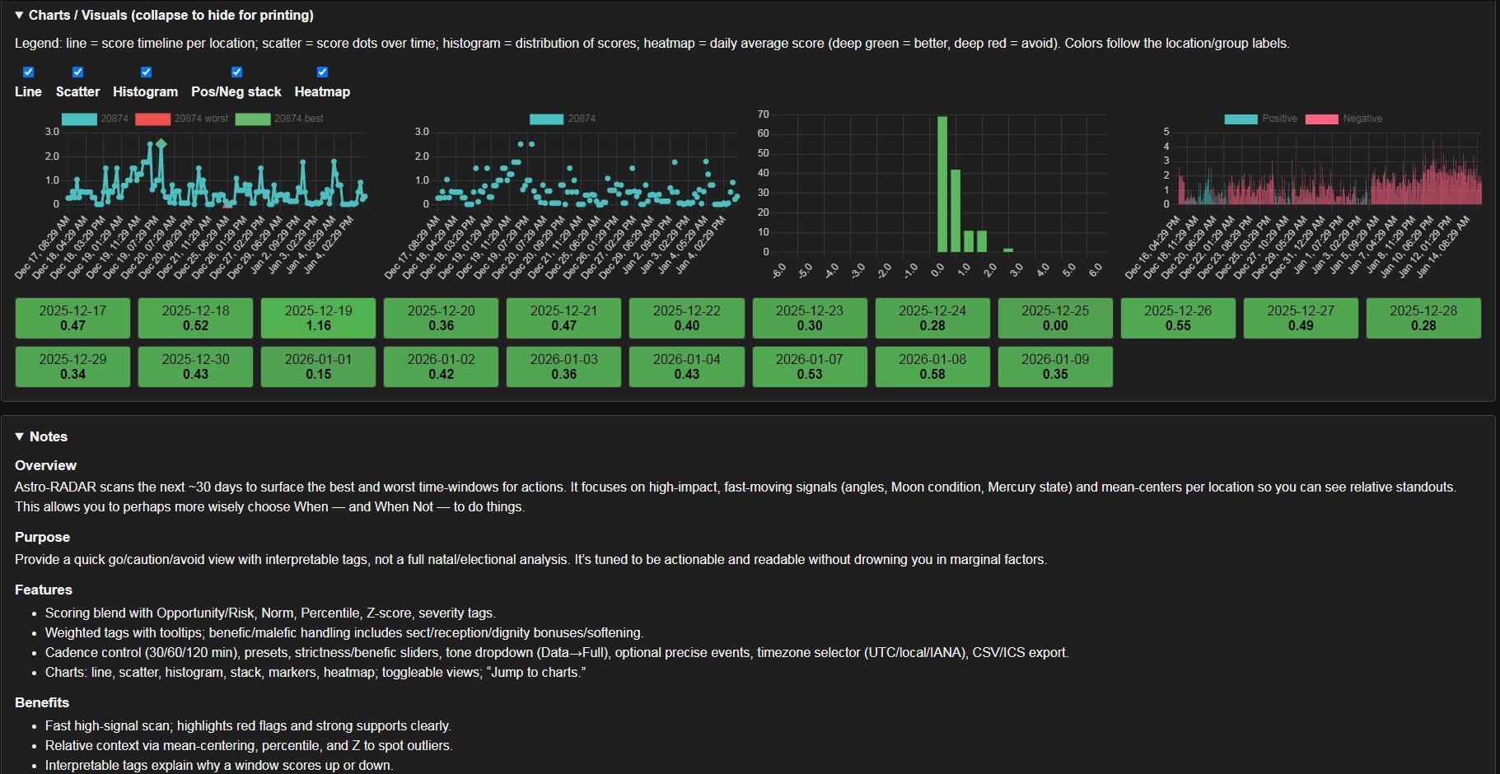Select the 2025-12-25 heatmap cell with 0.00

[x=1055, y=318]
